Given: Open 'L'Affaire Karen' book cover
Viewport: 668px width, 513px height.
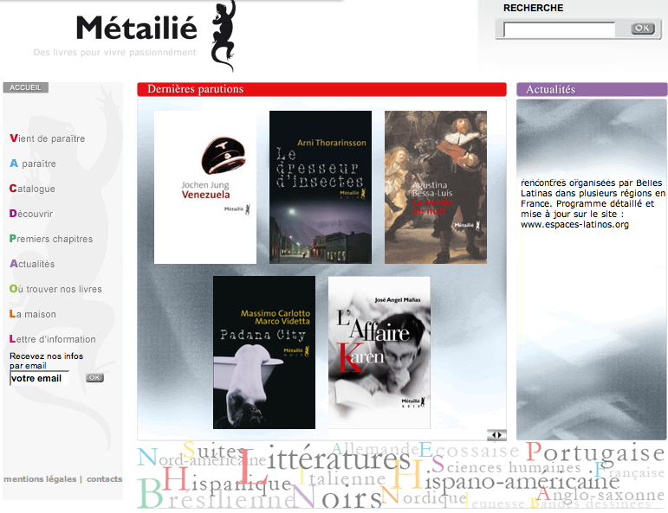Looking at the screenshot, I should point(379,352).
